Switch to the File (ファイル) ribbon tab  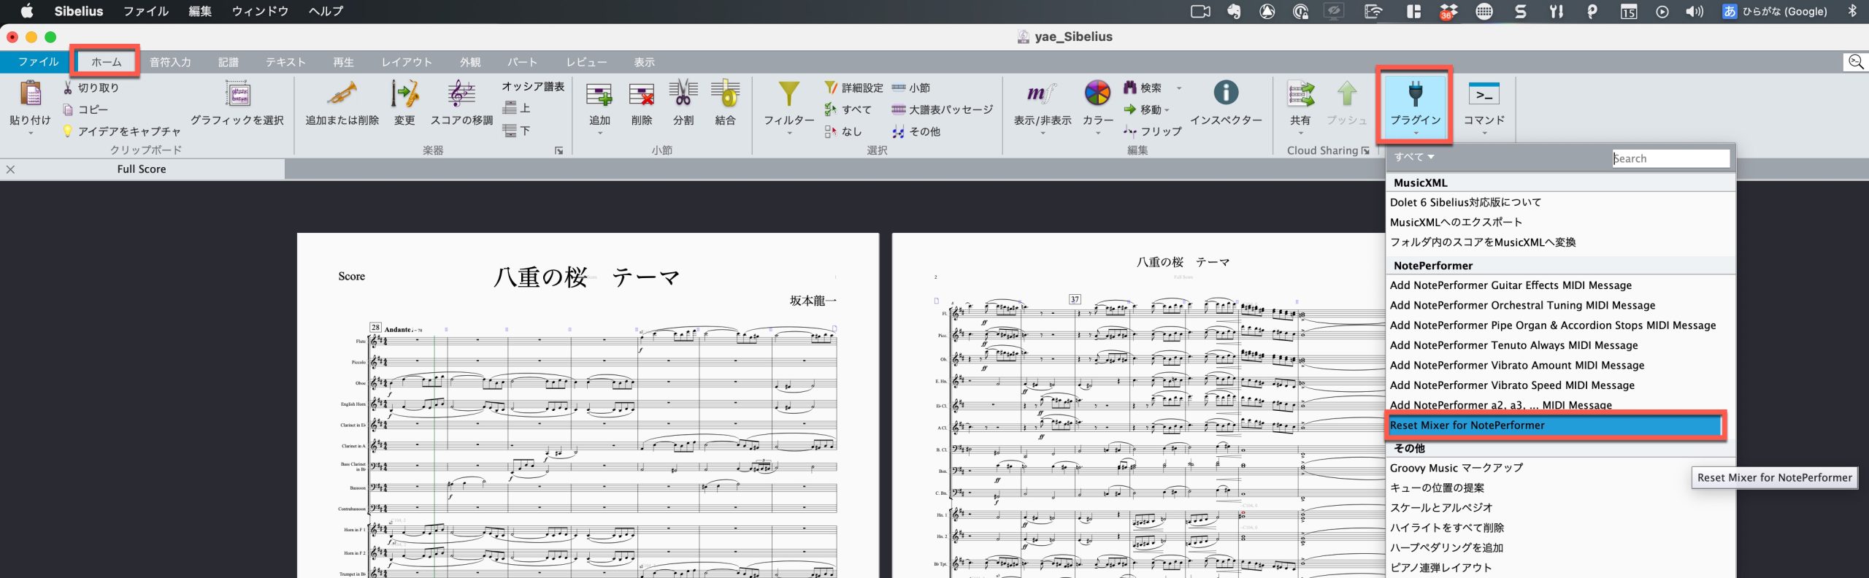point(38,62)
